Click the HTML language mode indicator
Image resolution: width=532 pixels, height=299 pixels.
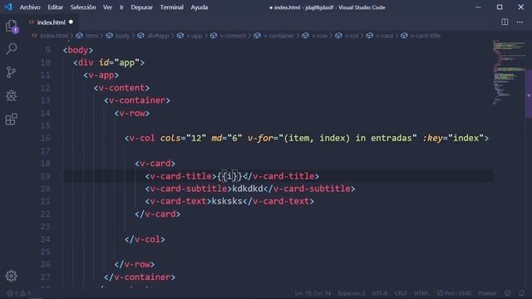coord(421,293)
